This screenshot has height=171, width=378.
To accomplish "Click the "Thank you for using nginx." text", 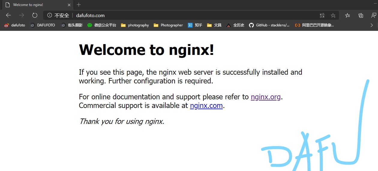I will (122, 121).
